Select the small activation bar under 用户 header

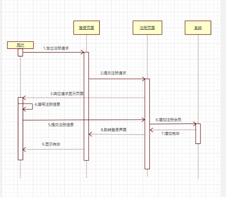(20, 52)
